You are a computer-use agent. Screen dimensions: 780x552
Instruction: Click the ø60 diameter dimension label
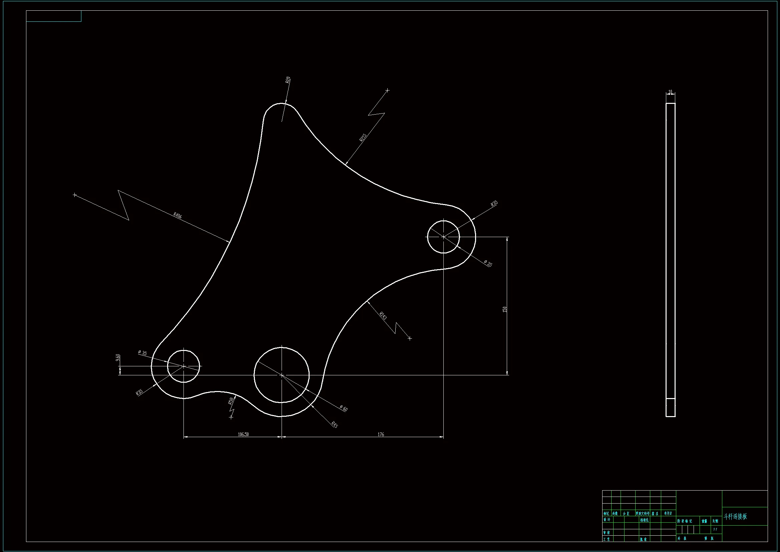pyautogui.click(x=343, y=408)
